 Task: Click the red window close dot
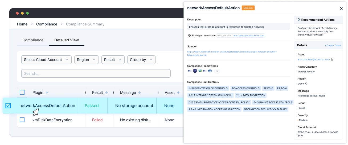pyautogui.click(x=17, y=13)
